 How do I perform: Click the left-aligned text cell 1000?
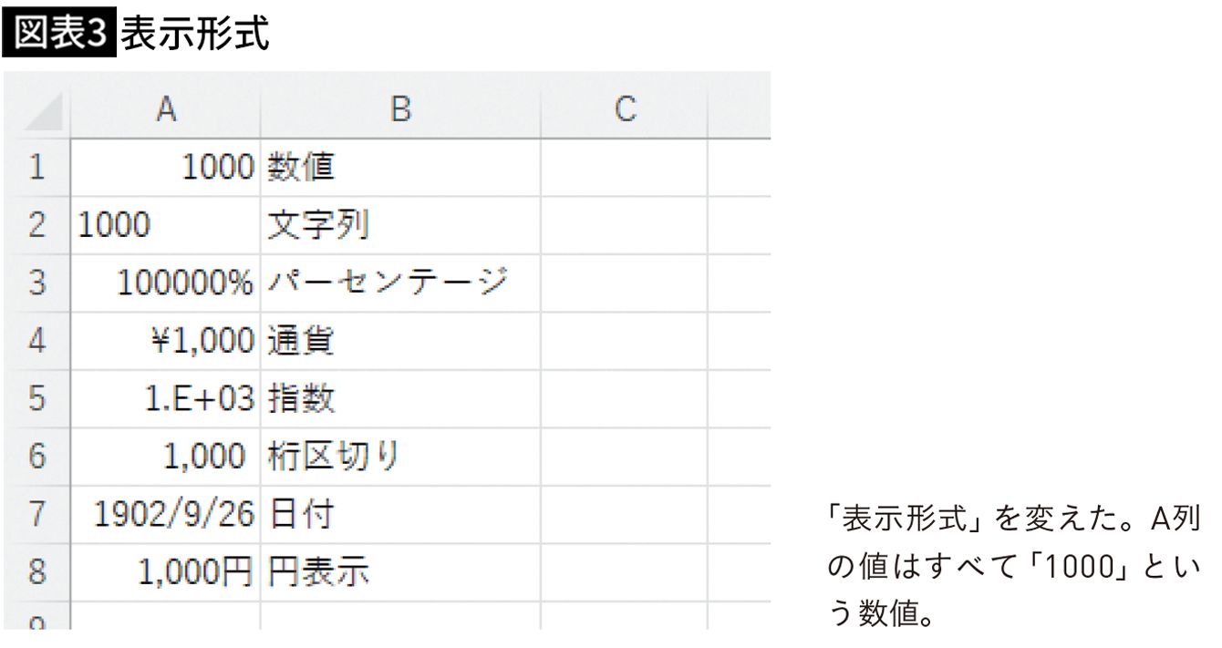(165, 226)
